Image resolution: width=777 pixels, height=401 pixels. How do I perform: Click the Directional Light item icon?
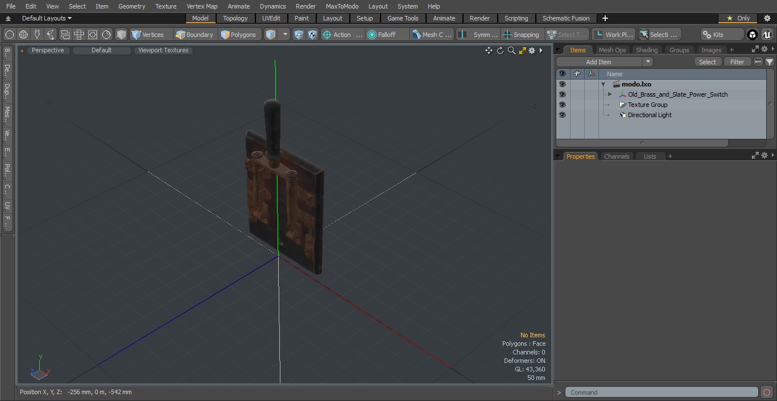pyautogui.click(x=623, y=115)
